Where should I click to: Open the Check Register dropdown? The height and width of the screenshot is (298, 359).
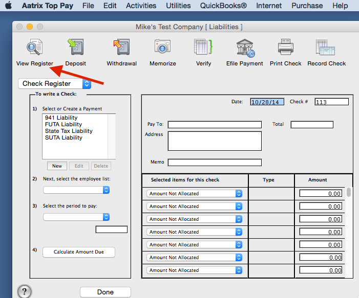[54, 84]
